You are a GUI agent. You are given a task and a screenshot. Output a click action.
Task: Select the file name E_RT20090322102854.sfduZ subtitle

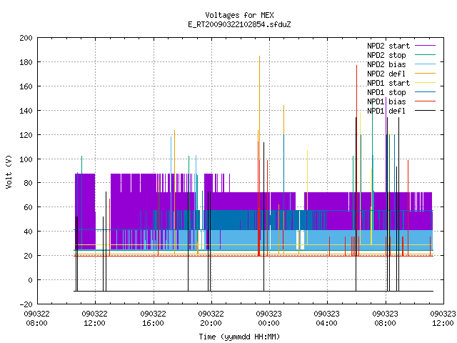pos(239,24)
